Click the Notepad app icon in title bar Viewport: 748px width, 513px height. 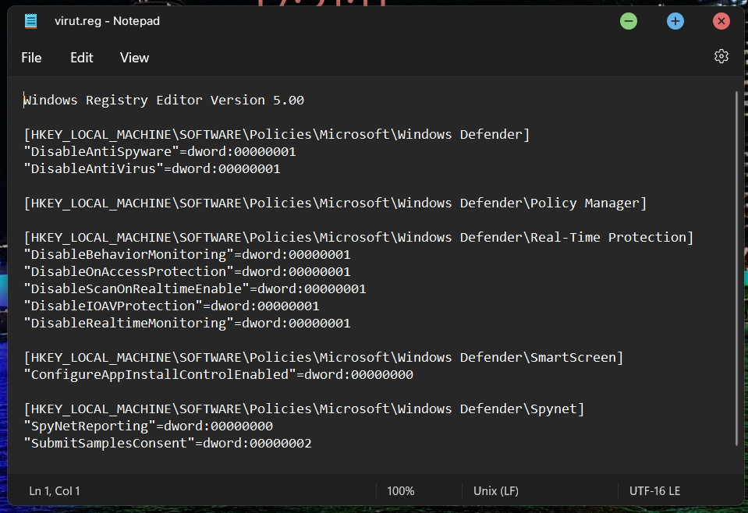pyautogui.click(x=30, y=21)
